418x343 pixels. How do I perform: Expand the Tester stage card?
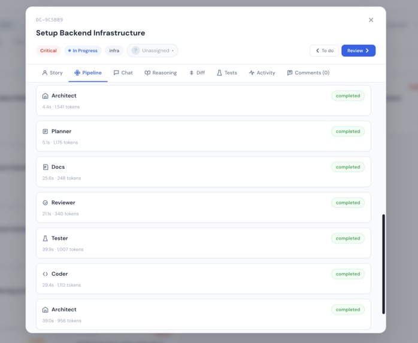pyautogui.click(x=204, y=243)
